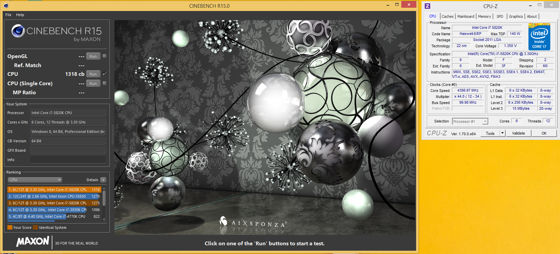Click the Validate button in CPU-Z
Screen dimensions: 560x254
pos(518,133)
